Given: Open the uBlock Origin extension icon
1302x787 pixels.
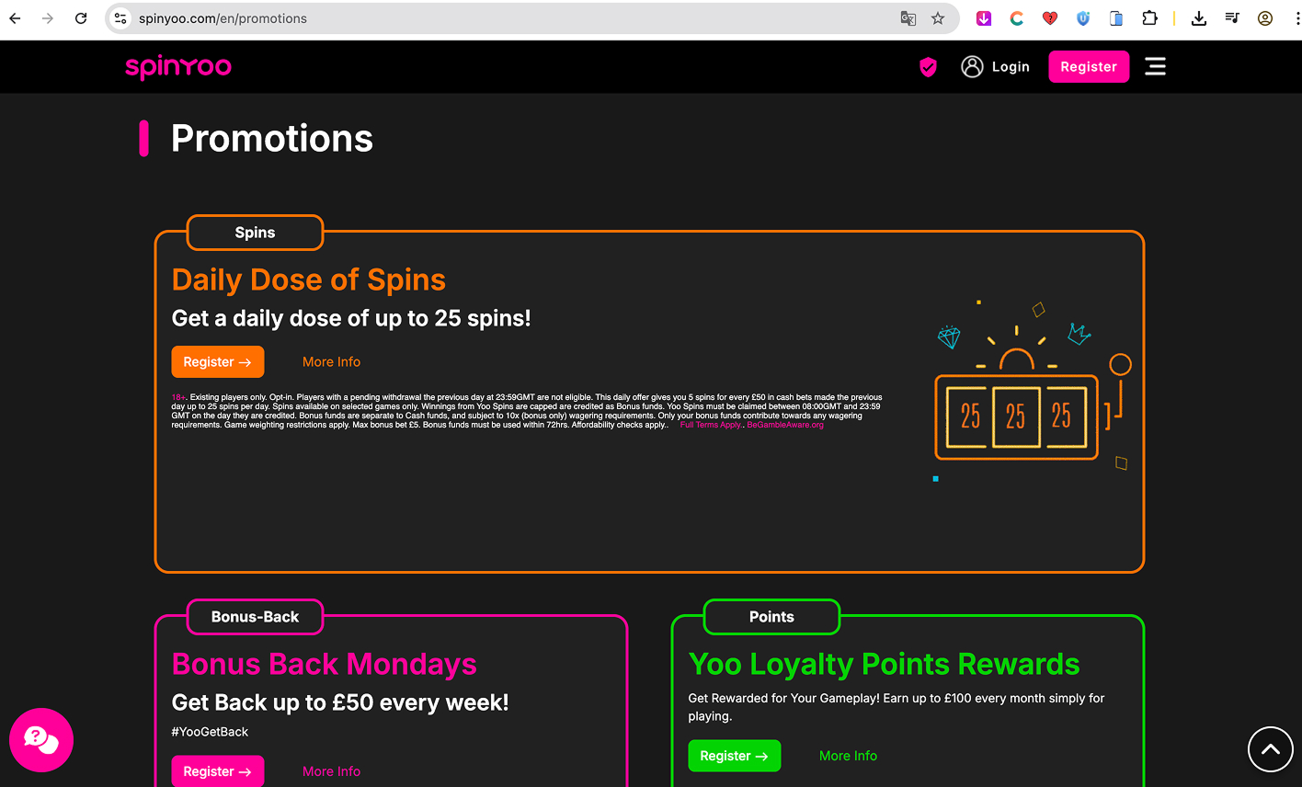Looking at the screenshot, I should pyautogui.click(x=1083, y=17).
